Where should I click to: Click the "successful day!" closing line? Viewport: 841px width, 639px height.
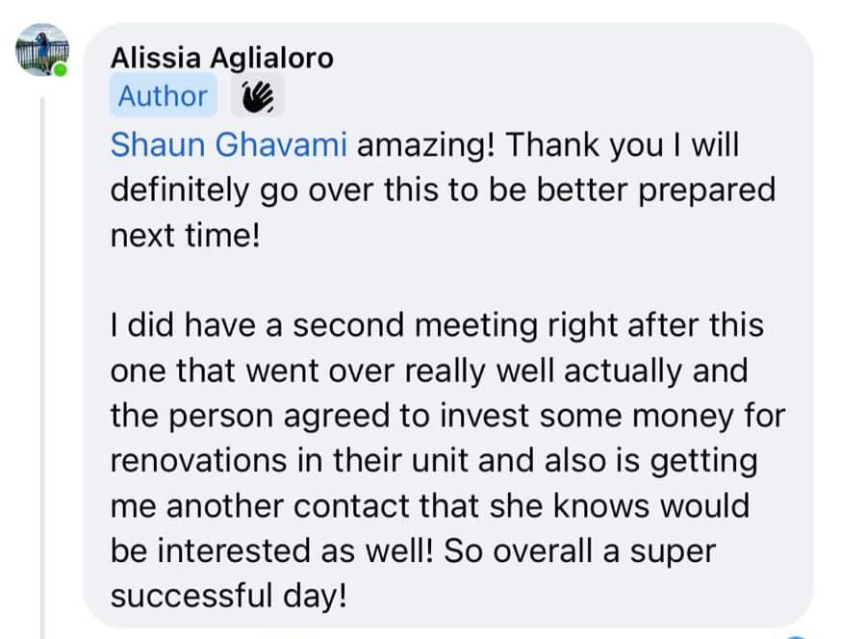coord(229,596)
